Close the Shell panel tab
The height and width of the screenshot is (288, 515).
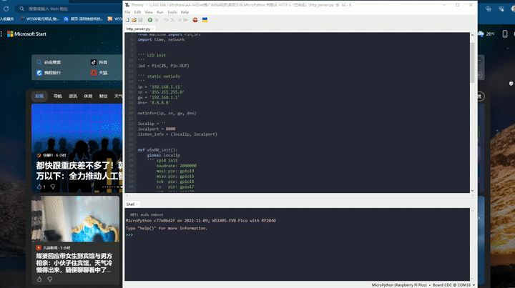pos(137,204)
